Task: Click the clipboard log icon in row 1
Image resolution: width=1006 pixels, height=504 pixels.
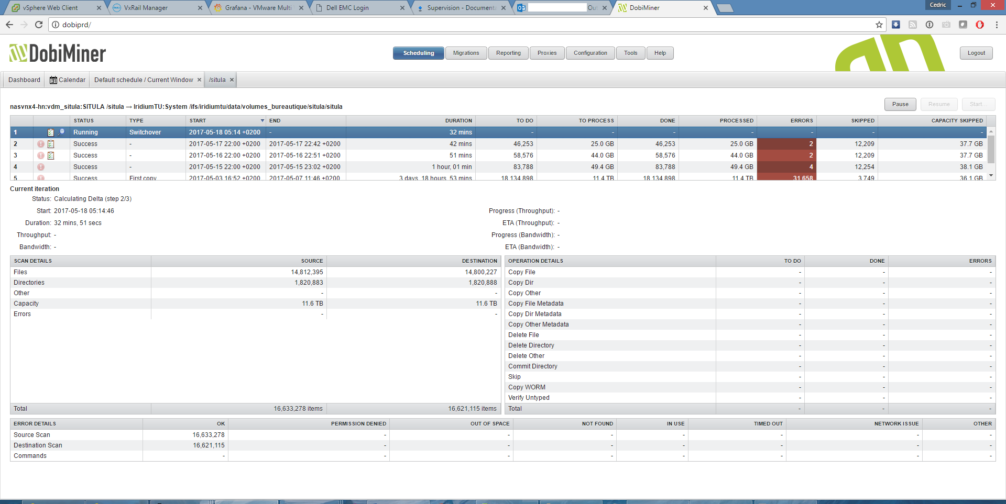Action: 51,132
